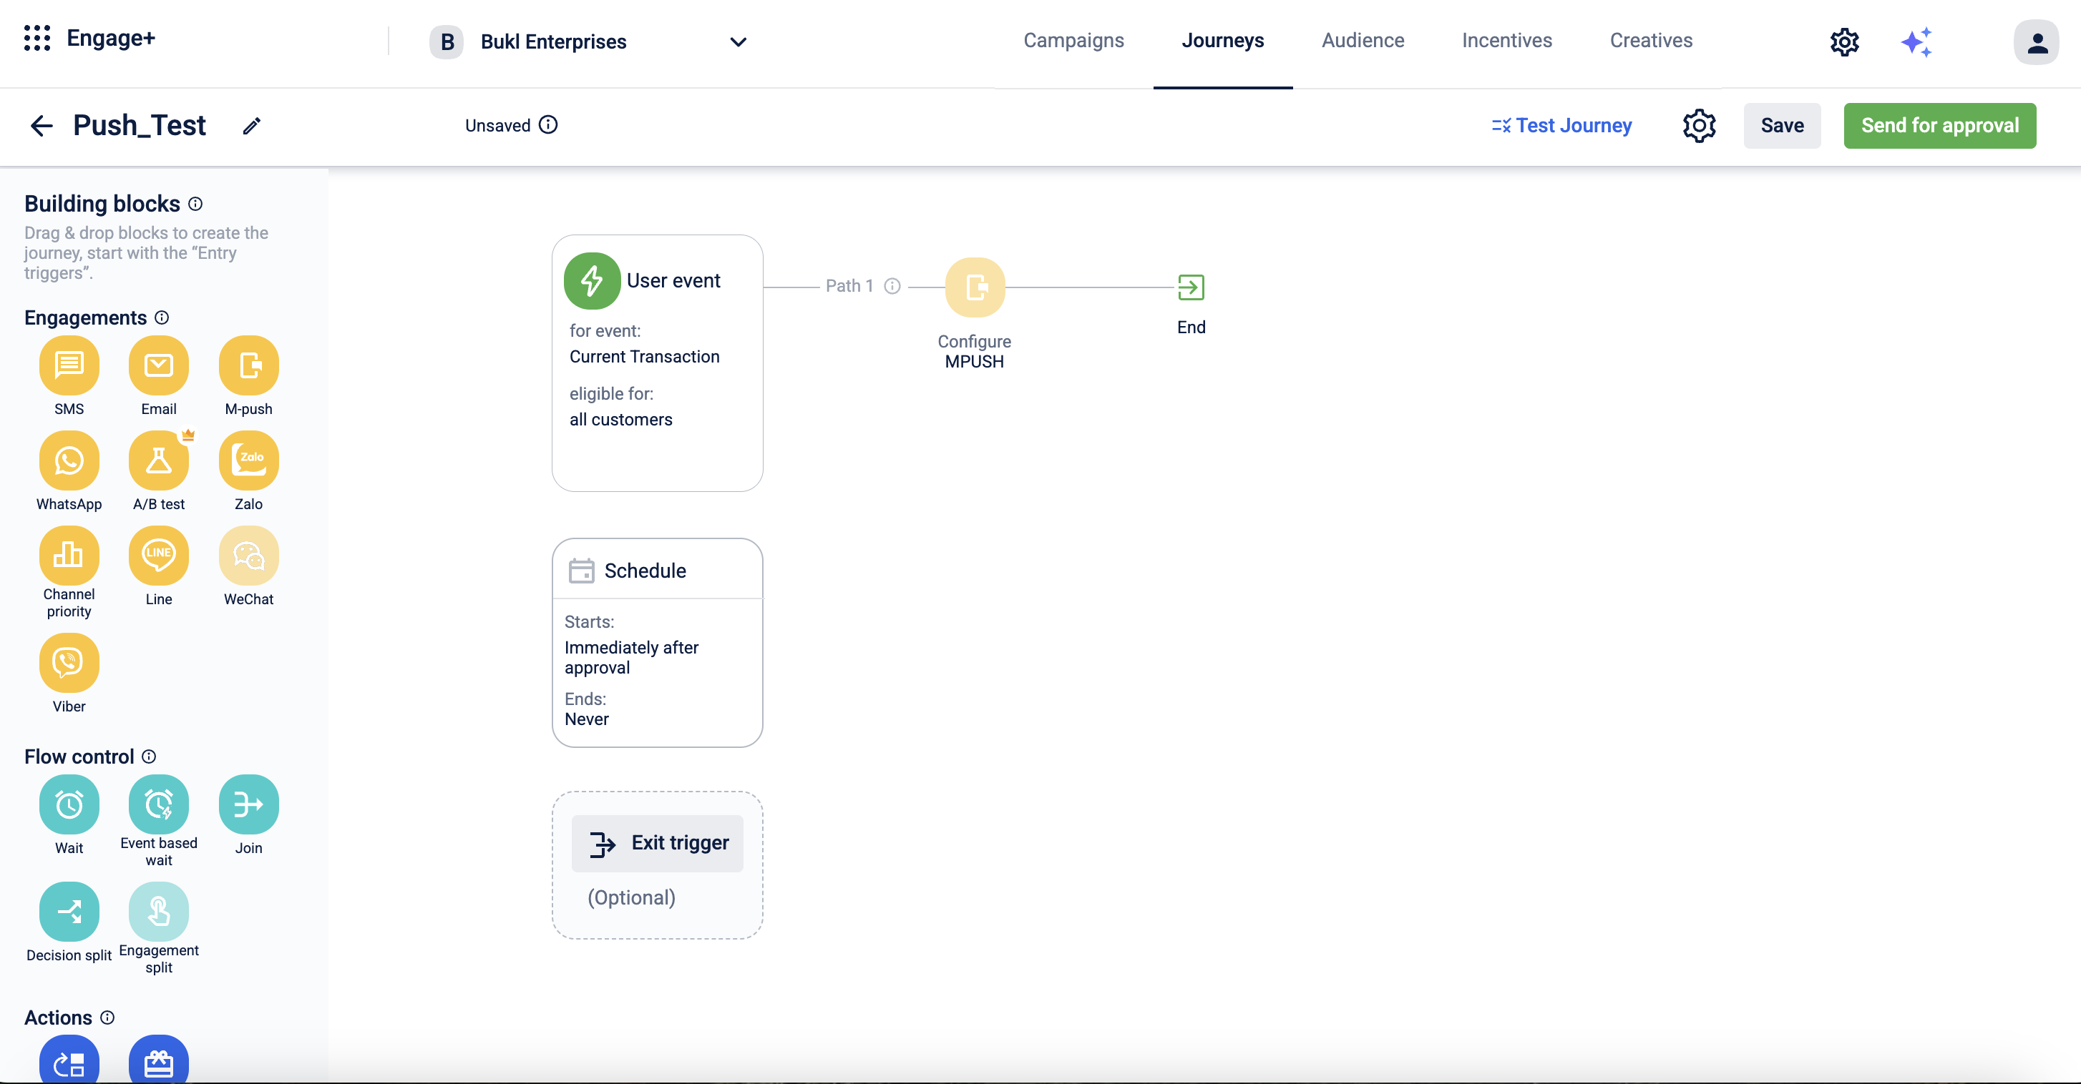
Task: Click the Send for approval button
Action: (x=1939, y=126)
